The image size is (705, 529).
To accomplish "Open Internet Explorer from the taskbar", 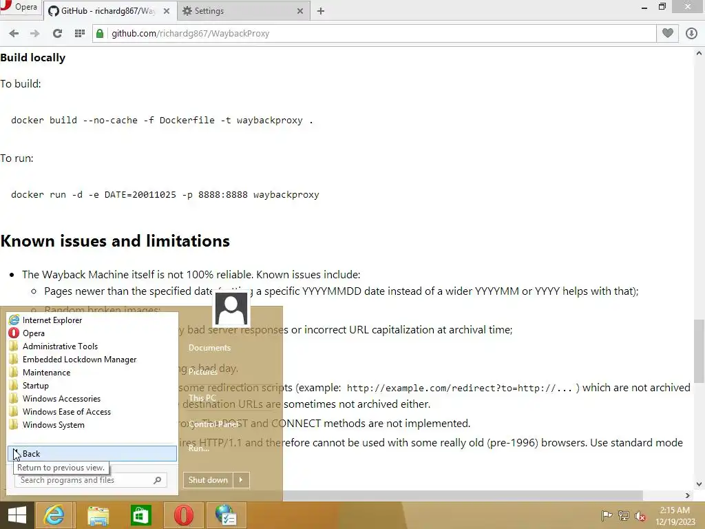I will point(54,515).
